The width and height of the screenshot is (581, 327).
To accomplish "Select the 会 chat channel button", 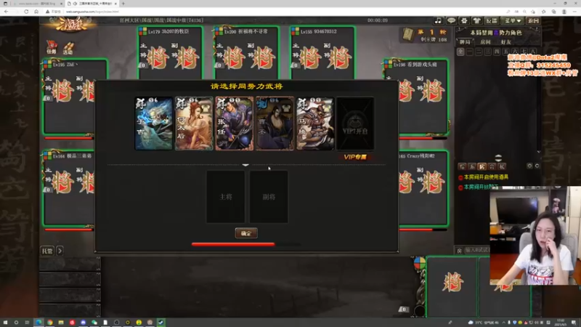I will [492, 166].
